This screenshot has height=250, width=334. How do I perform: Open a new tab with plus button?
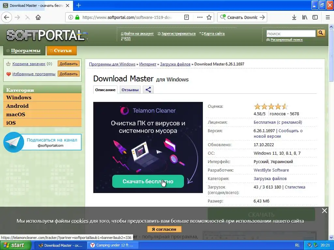(79, 5)
